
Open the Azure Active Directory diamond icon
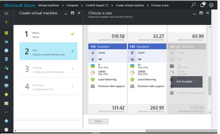pyautogui.click(x=6, y=121)
